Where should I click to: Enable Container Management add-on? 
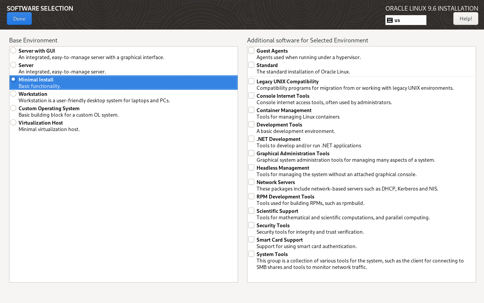[251, 110]
